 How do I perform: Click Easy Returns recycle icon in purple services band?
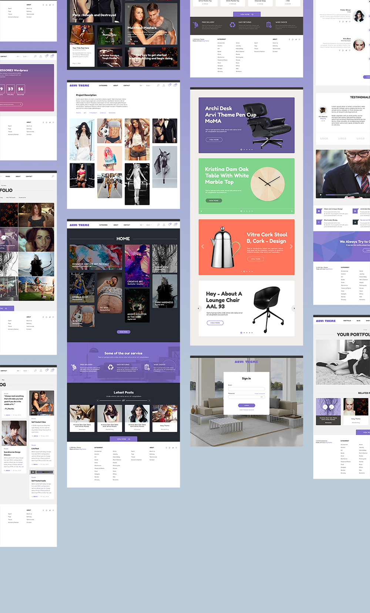111,367
